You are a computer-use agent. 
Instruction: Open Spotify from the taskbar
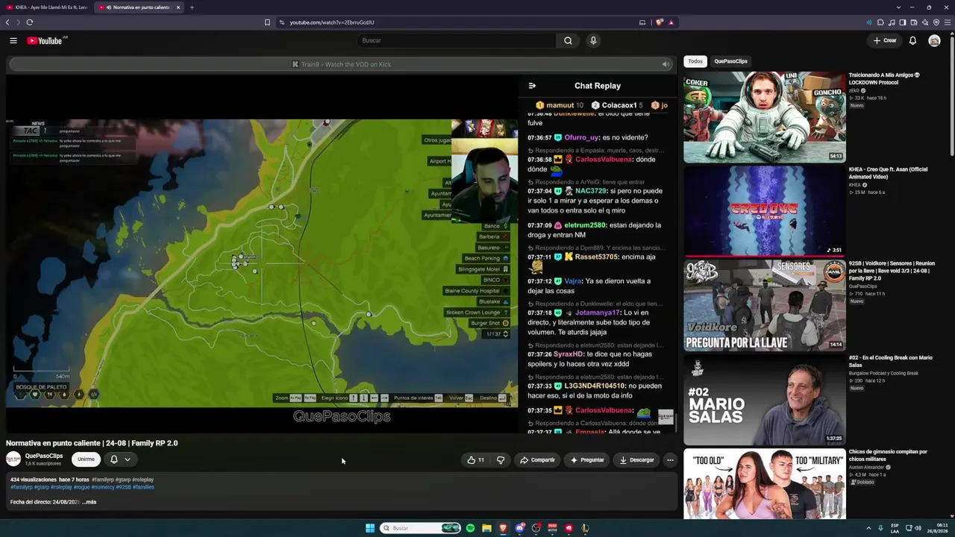tap(470, 528)
